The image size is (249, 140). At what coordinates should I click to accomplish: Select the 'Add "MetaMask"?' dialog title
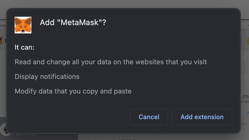pos(73,22)
